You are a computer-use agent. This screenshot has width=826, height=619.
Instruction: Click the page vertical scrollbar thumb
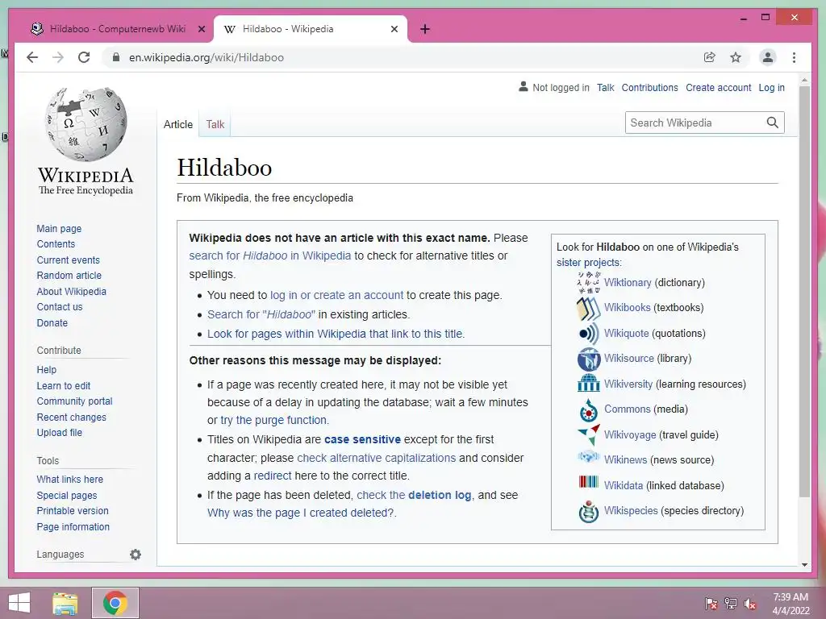pos(804,291)
